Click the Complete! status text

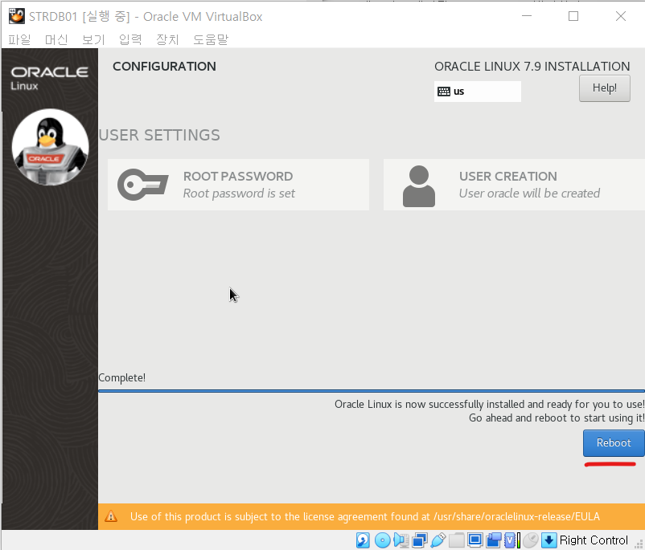coord(121,377)
